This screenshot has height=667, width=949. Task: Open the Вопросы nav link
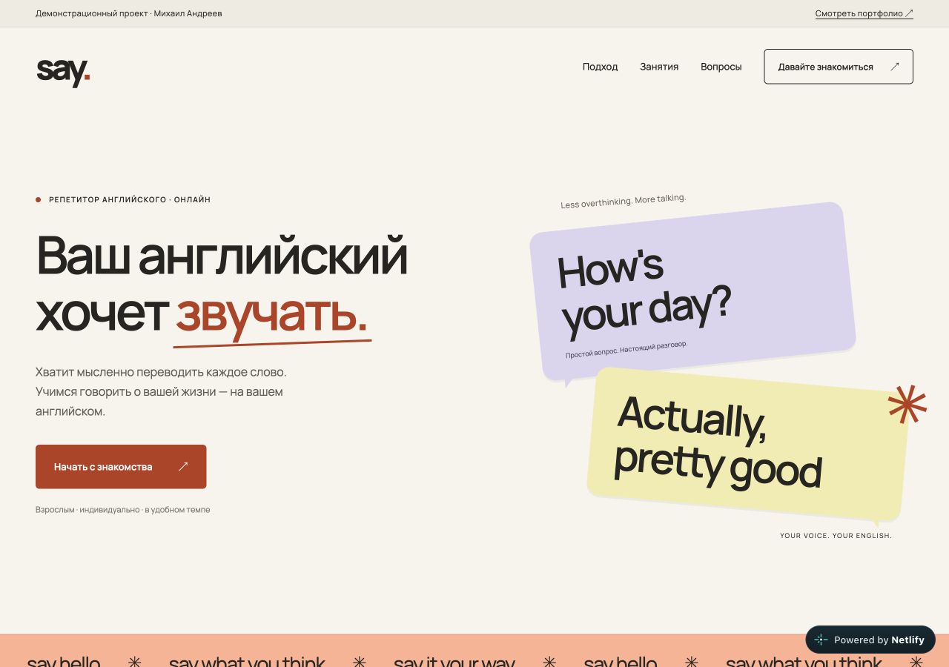[x=721, y=67]
